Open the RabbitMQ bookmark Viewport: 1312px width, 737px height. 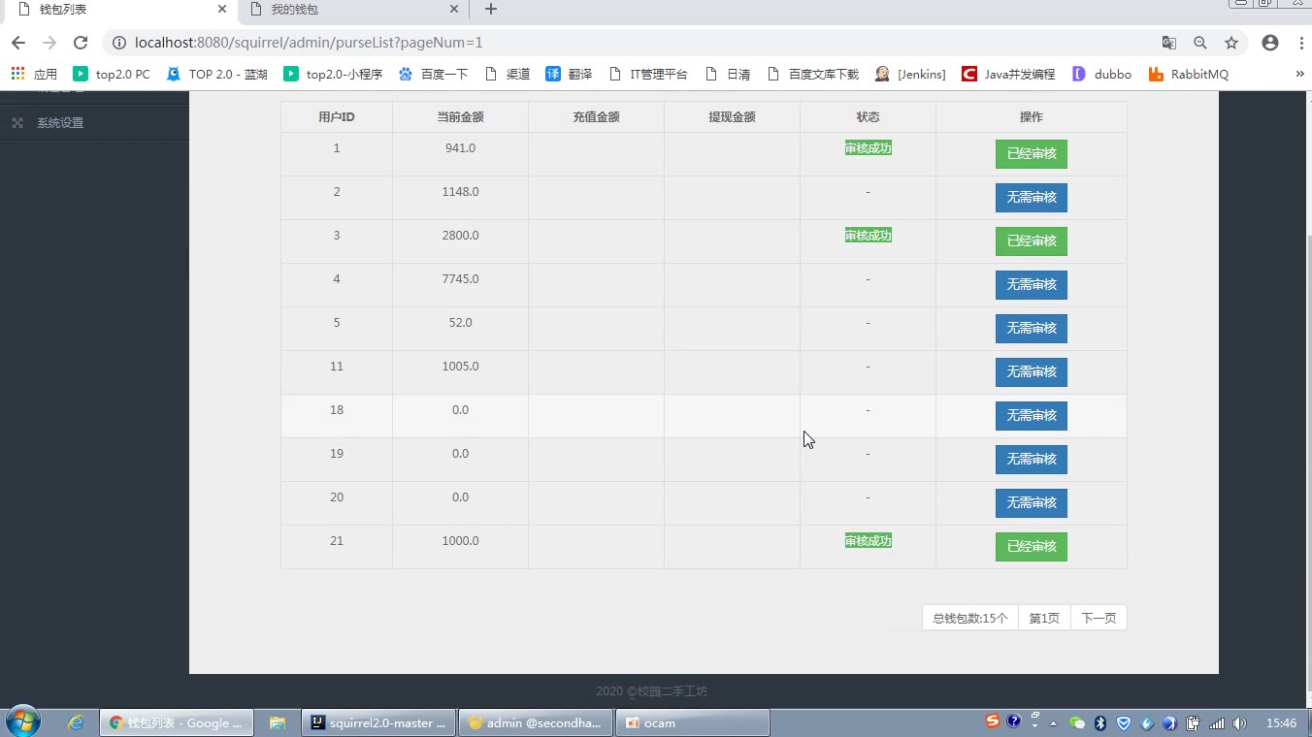[1189, 74]
